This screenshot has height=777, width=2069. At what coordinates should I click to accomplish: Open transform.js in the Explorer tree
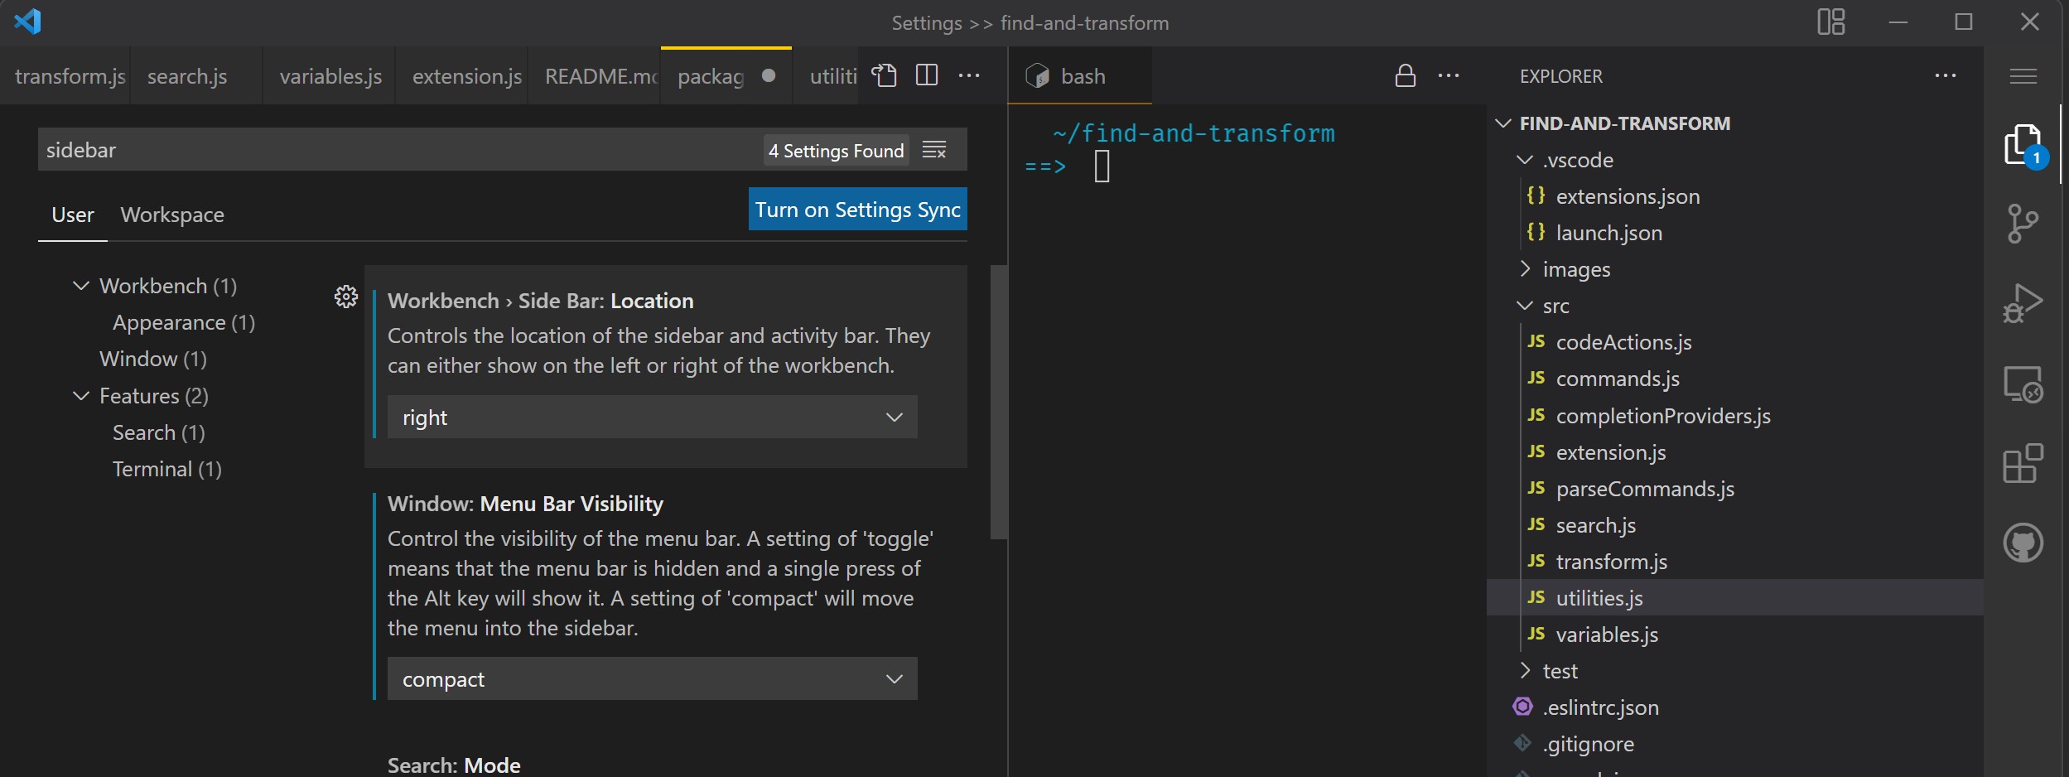click(1611, 562)
